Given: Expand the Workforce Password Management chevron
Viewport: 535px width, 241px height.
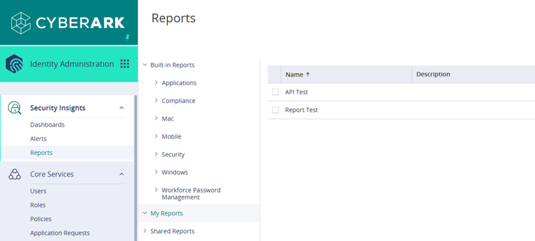Looking at the screenshot, I should click(156, 190).
